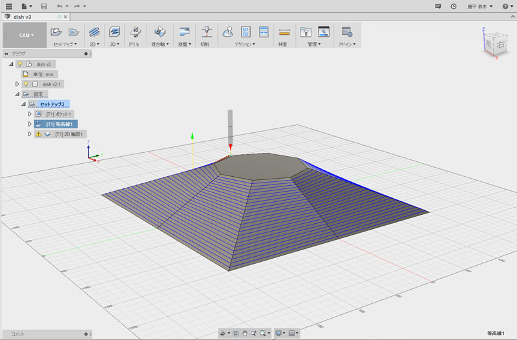This screenshot has height=340, width=517.
Task: Select the Drill (ドリル) tool icon
Action: 135,32
